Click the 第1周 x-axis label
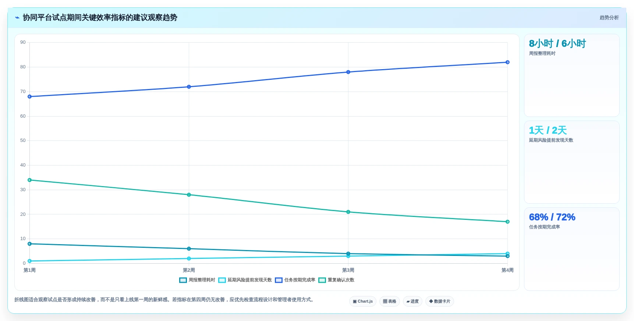 click(30, 270)
